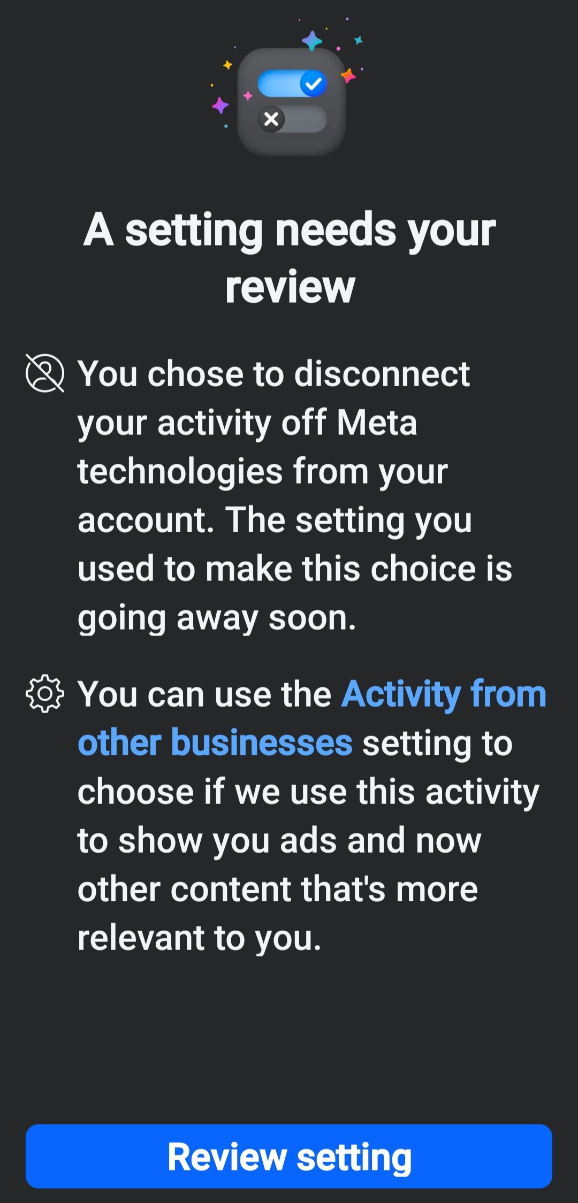Image resolution: width=578 pixels, height=1203 pixels.
Task: Click the dark settings tile illustration
Action: click(x=292, y=102)
